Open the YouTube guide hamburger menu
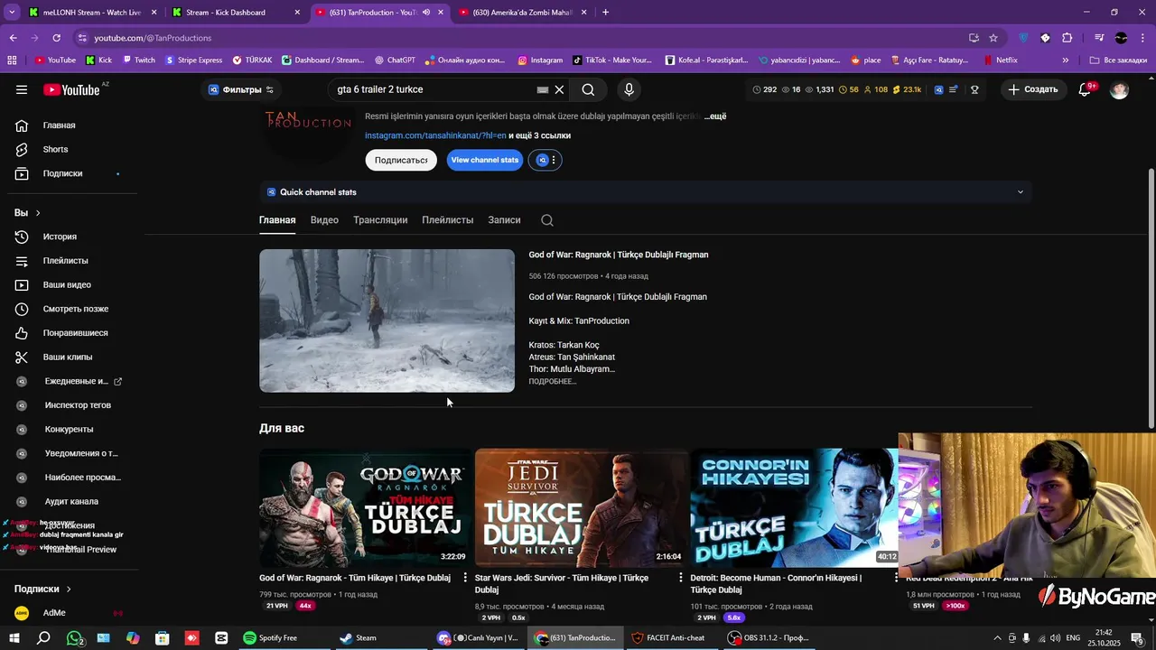The width and height of the screenshot is (1156, 650). pyautogui.click(x=22, y=89)
